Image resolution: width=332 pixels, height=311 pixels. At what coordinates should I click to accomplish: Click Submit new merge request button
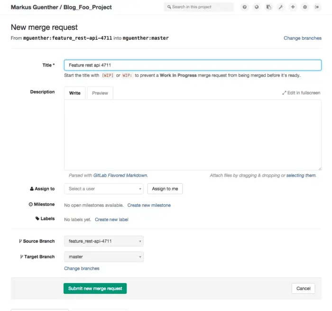pyautogui.click(x=95, y=288)
